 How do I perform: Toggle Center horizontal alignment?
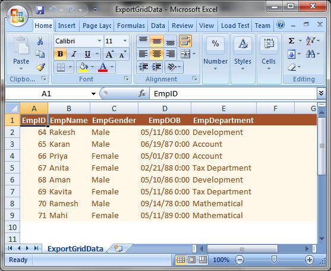click(x=157, y=54)
